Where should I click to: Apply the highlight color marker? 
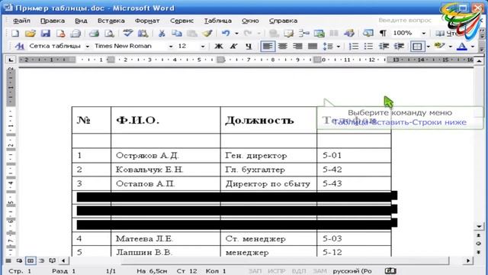click(439, 46)
